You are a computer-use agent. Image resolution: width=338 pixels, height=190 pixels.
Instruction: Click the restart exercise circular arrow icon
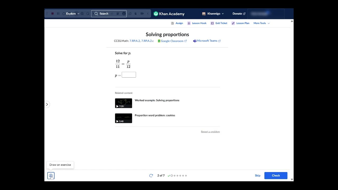(x=151, y=175)
